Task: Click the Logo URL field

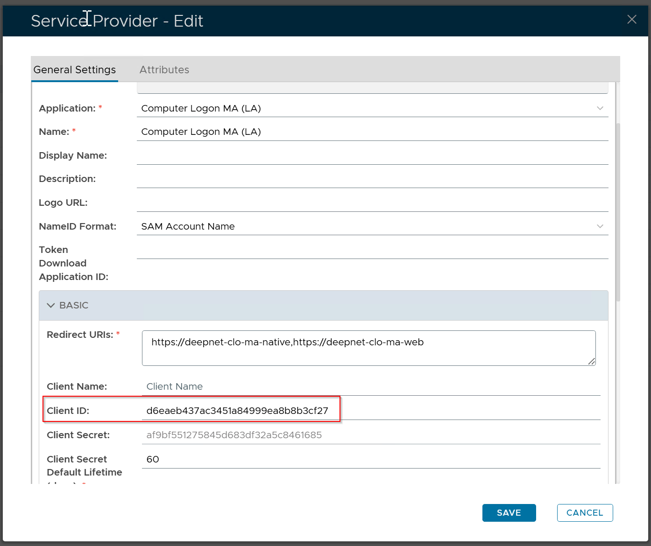Action: (372, 203)
